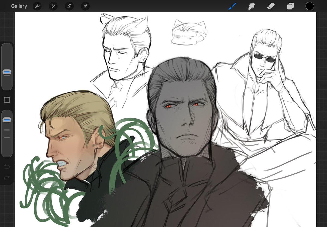This screenshot has height=227, width=327.
Task: Open the Actions wrench menu
Action: (x=37, y=6)
